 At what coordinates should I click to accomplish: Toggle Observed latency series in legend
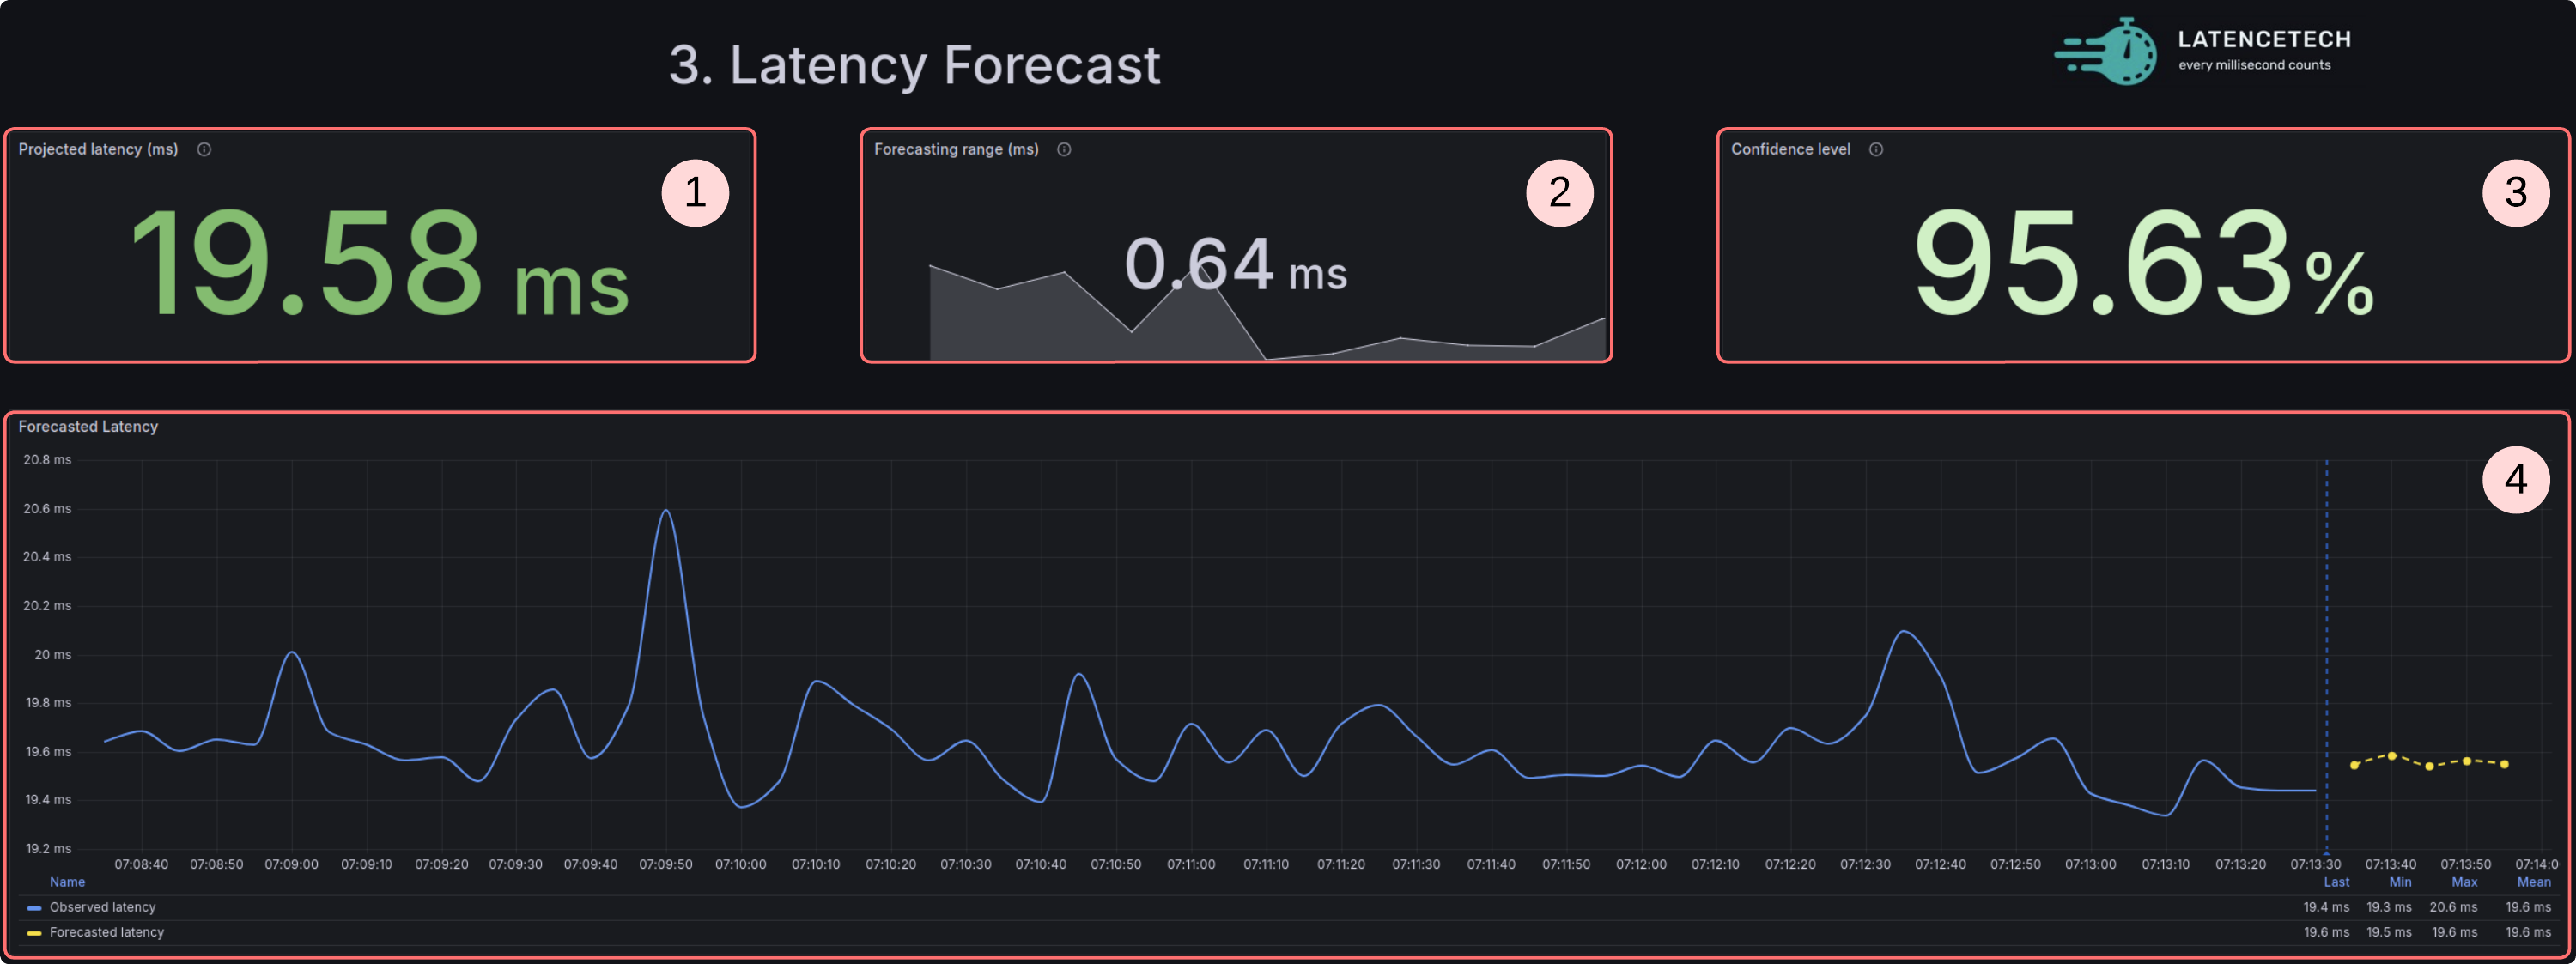tap(103, 907)
